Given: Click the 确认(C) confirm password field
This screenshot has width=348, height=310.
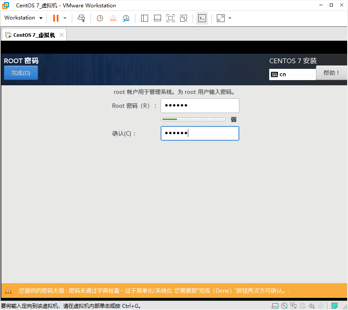Looking at the screenshot, I should pos(200,133).
